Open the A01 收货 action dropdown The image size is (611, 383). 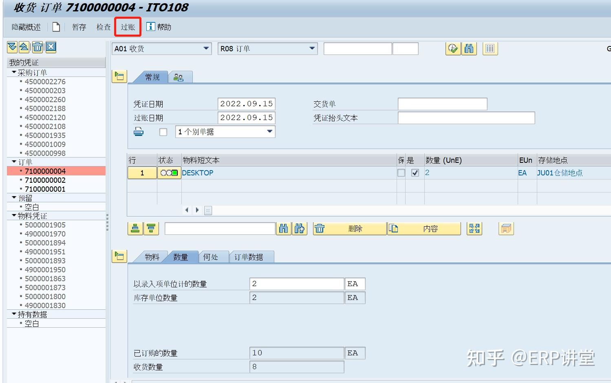pyautogui.click(x=206, y=48)
